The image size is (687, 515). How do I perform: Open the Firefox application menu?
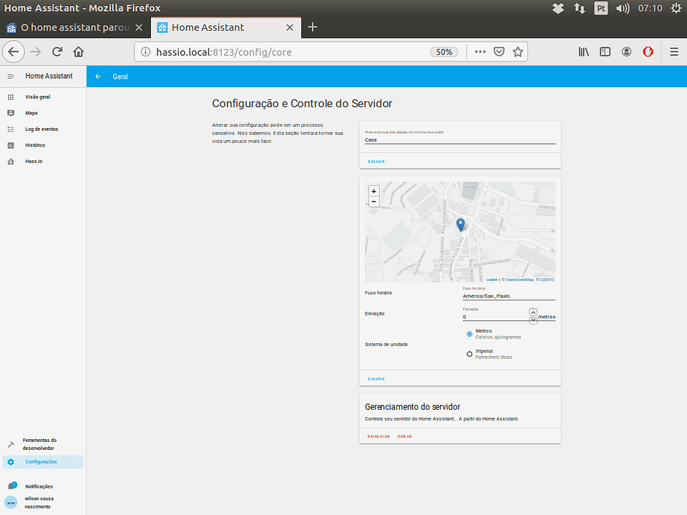pyautogui.click(x=674, y=51)
